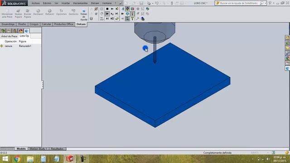The width and height of the screenshot is (290, 163).
Task: Select the blue Delcam panel tab icon
Action: pyautogui.click(x=27, y=31)
